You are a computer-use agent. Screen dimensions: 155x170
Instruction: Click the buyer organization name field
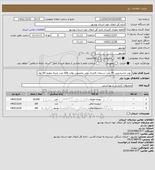point(80,24)
